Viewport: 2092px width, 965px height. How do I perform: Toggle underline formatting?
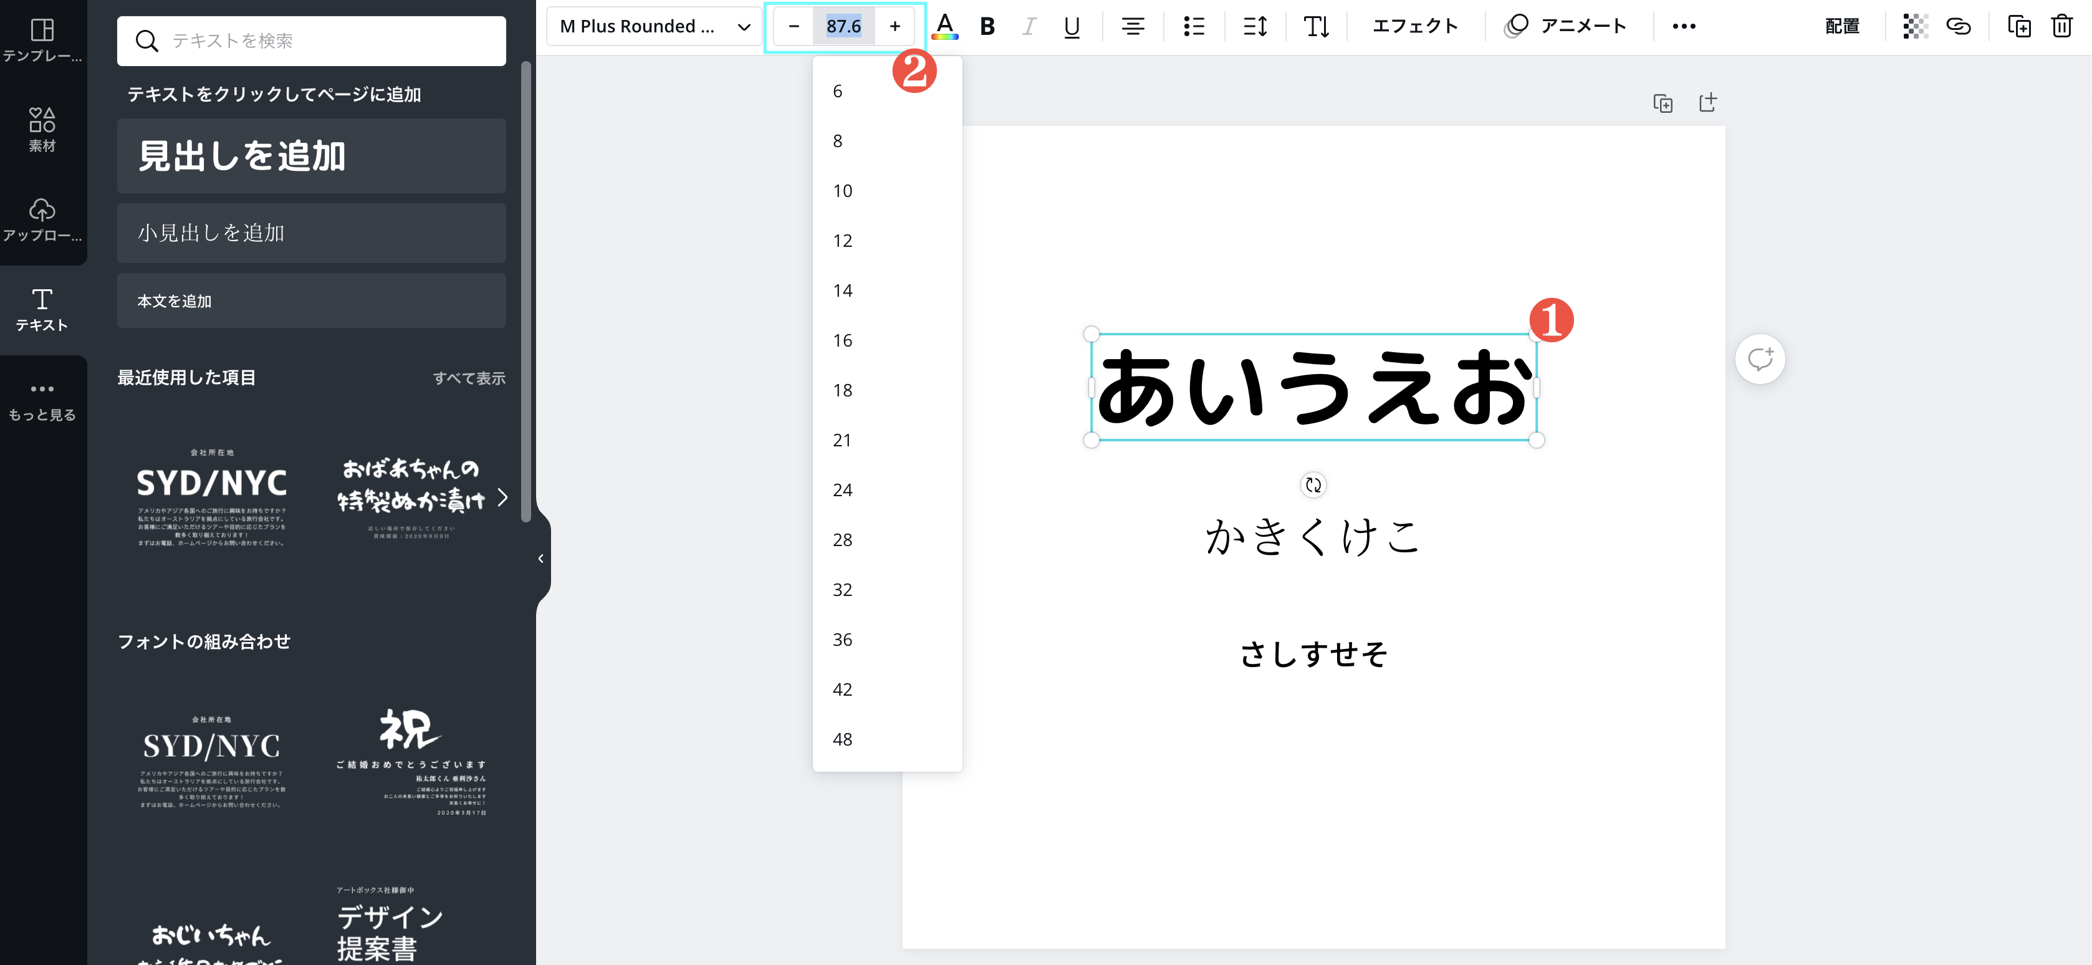pos(1072,26)
